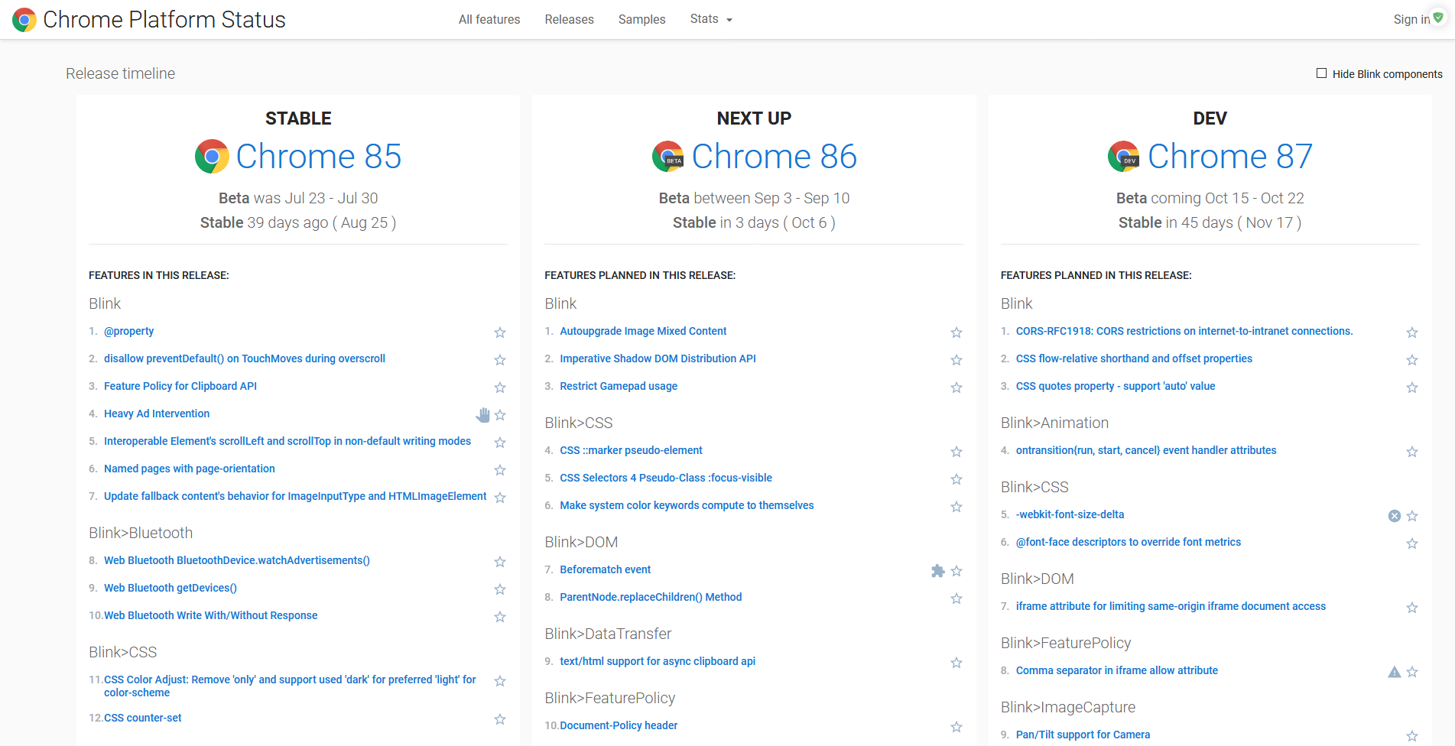Viewport: 1455px width, 746px height.
Task: Open Update fallback content's behavior link
Action: pos(295,496)
